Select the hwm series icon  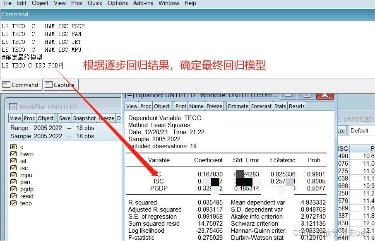(13, 154)
